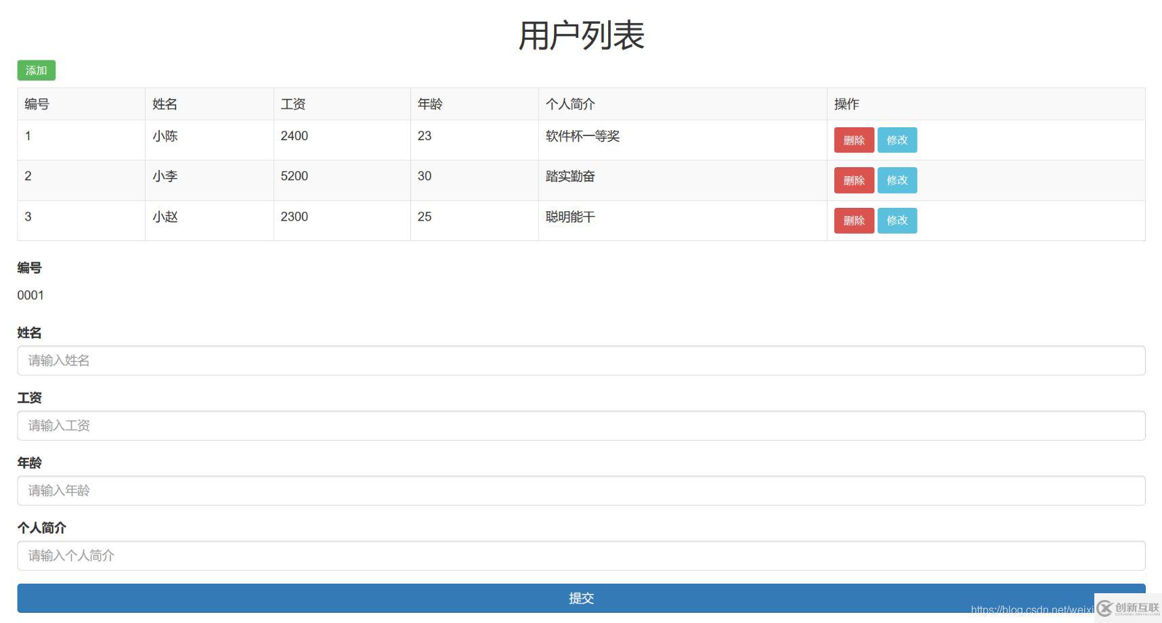Viewport: 1162px width, 623px height.
Task: Focus the 请输入个人简介 input field
Action: 581,555
